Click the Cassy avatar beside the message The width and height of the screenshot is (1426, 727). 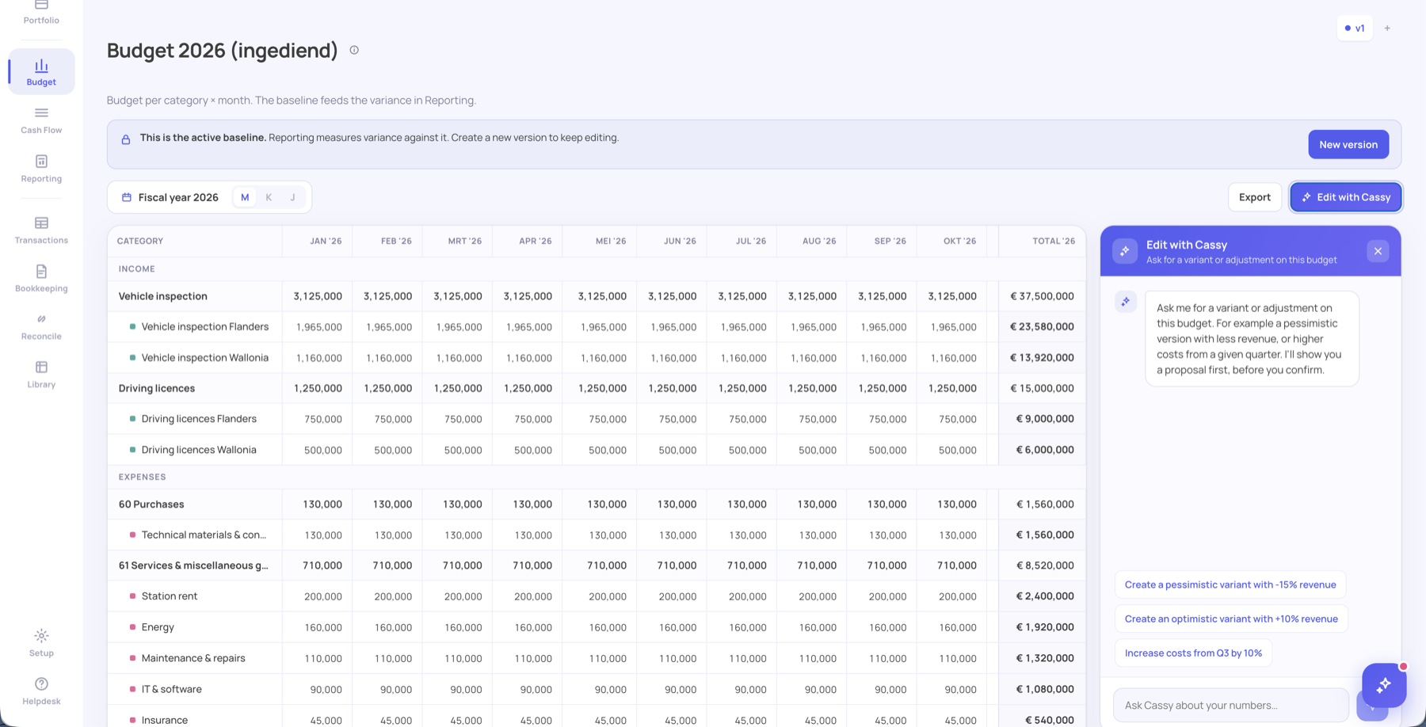click(1125, 302)
